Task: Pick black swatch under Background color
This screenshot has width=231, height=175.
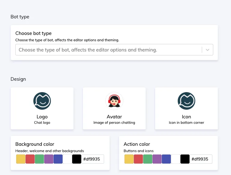Action: pyautogui.click(x=77, y=159)
